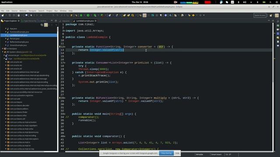The width and height of the screenshot is (280, 157).
Task: Click the Java perspective icon at far right
Action: coord(277,16)
